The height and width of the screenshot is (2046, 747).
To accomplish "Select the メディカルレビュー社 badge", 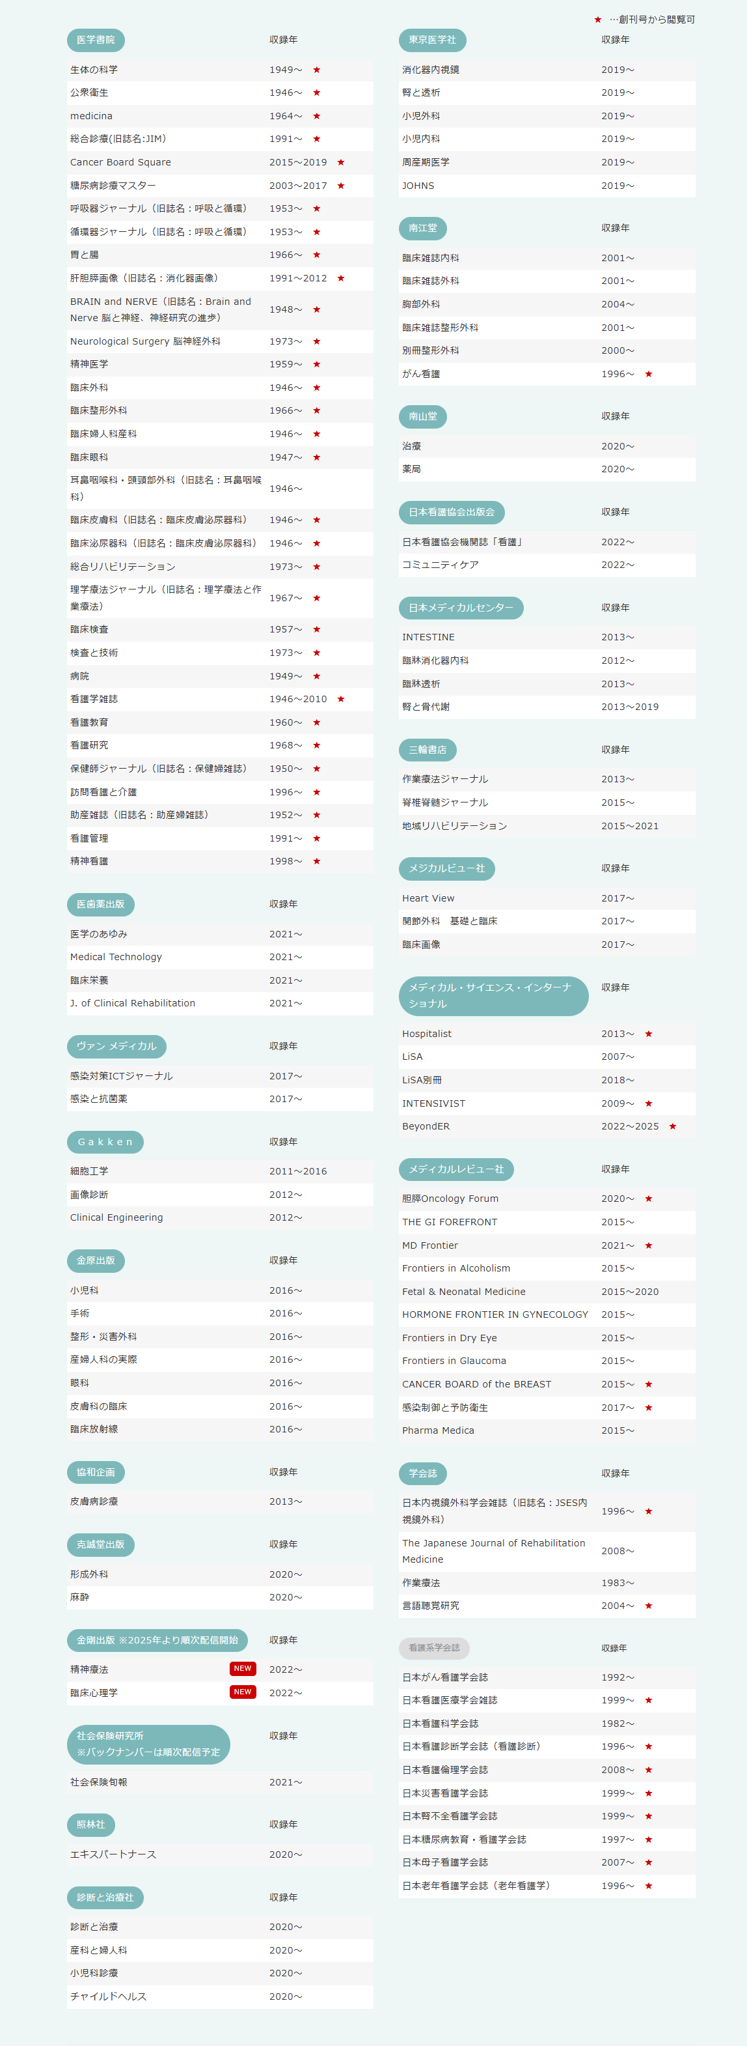I will (455, 1169).
